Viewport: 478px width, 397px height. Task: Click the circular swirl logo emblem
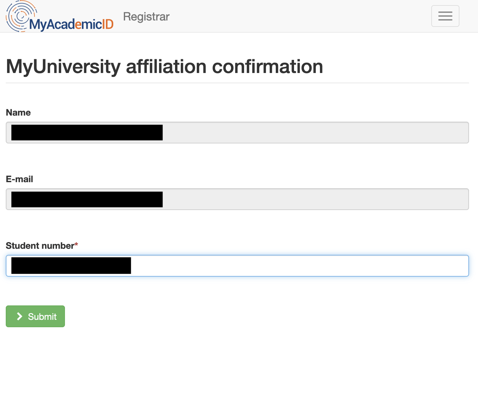[20, 15]
